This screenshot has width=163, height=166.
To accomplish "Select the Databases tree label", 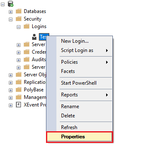I will pos(35,11).
